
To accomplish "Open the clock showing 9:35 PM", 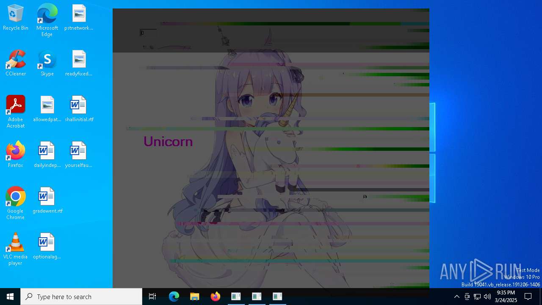I will click(x=506, y=297).
